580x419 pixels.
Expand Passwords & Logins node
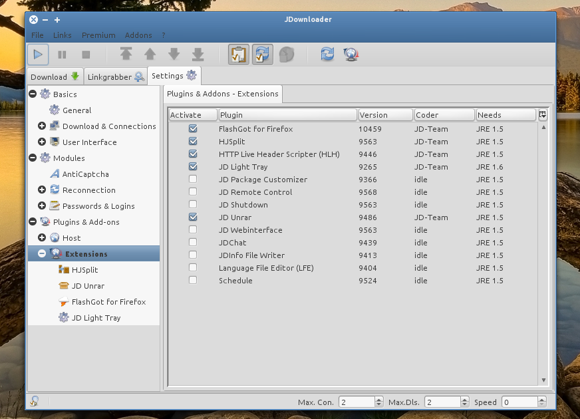tap(42, 206)
